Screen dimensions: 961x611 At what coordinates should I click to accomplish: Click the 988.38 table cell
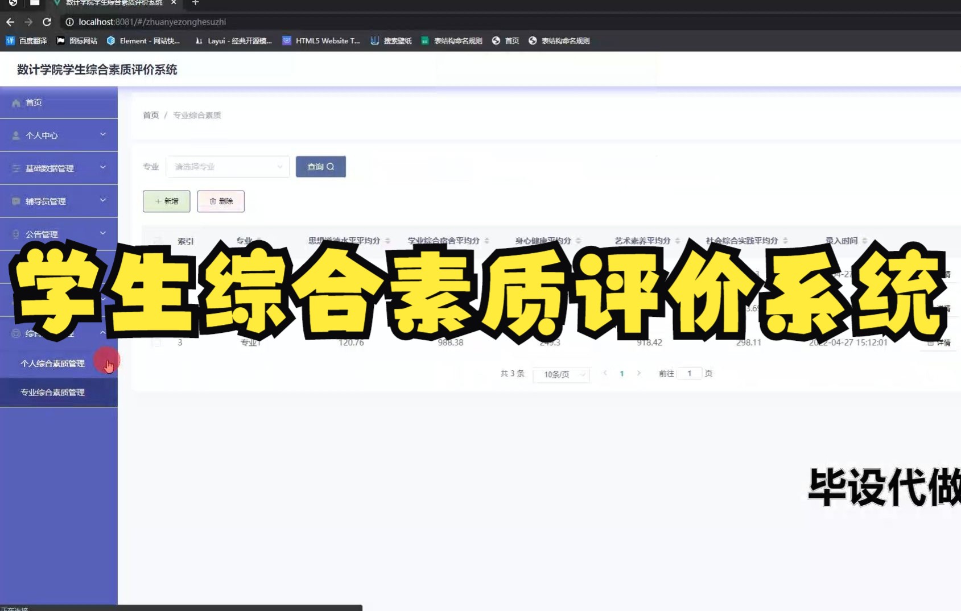pos(451,342)
